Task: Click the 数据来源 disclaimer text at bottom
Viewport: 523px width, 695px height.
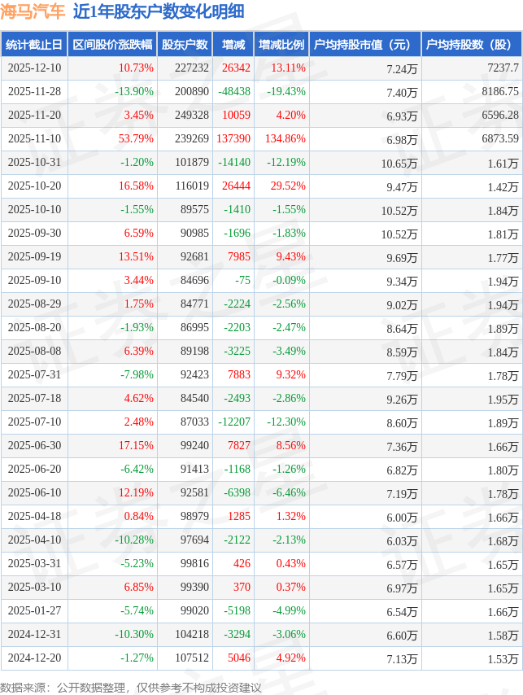Action: point(131,688)
